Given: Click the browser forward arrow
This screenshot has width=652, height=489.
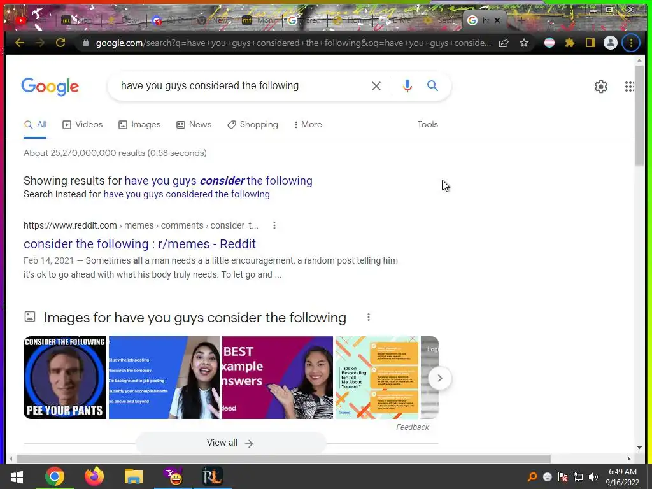Looking at the screenshot, I should 40,43.
